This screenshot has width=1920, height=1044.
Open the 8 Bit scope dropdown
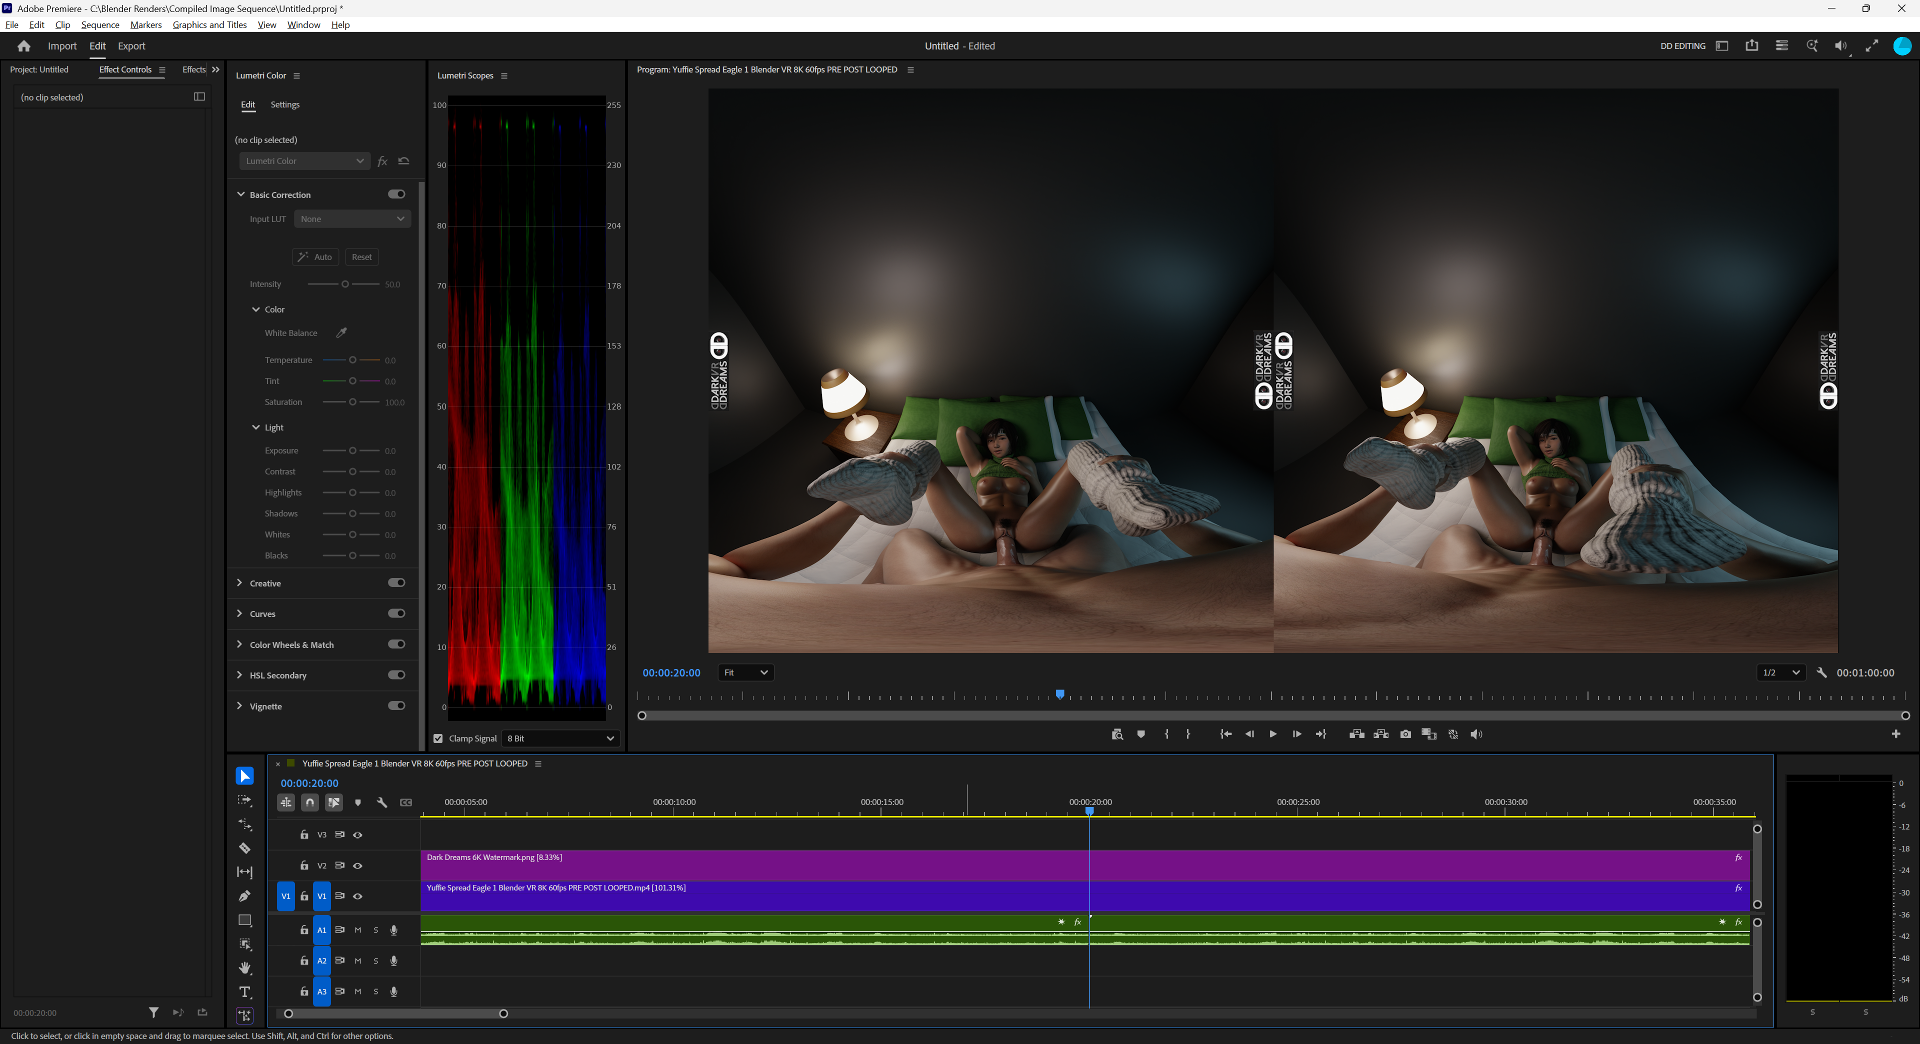coord(560,738)
